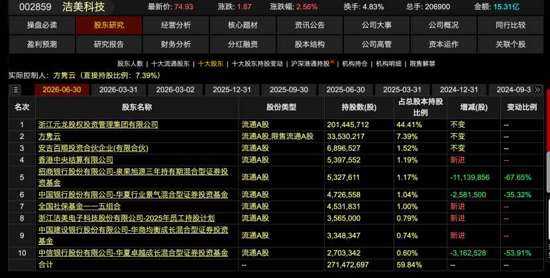
Task: Click the 股份类型 column header
Action: coord(282,107)
